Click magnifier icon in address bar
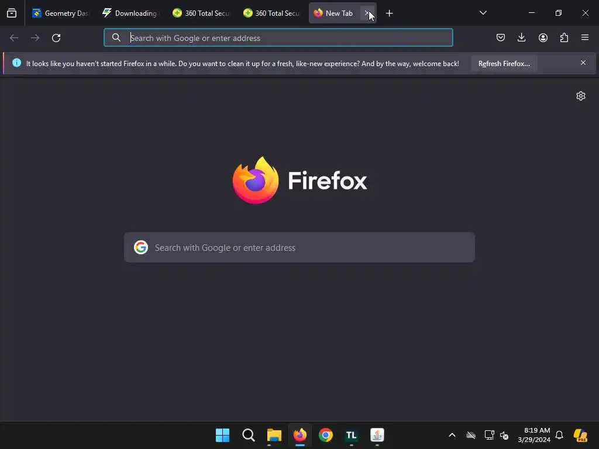This screenshot has height=449, width=599. (x=116, y=37)
